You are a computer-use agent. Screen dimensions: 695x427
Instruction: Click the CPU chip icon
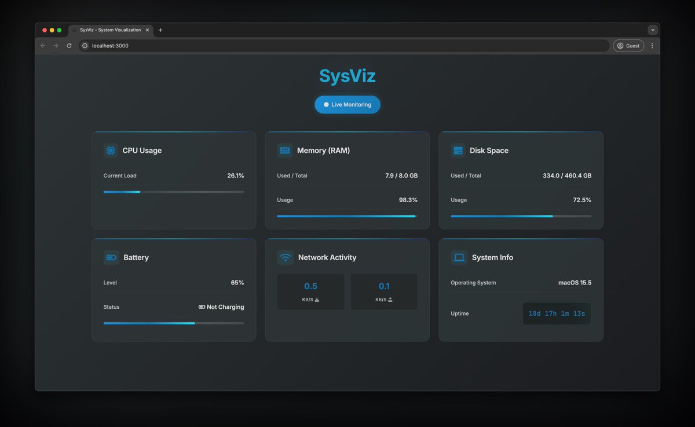click(111, 151)
